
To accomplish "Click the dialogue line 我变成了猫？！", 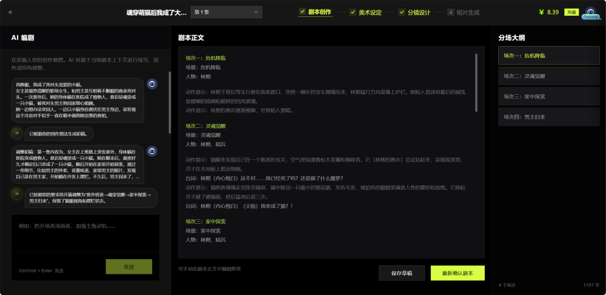I will 240,206.
